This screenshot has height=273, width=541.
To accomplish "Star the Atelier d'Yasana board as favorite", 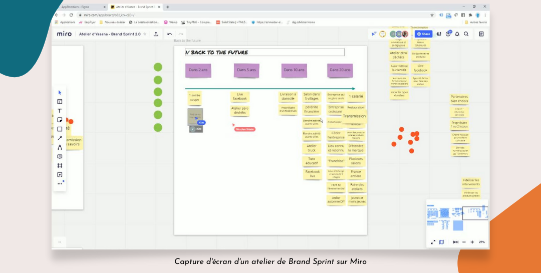I will [x=145, y=34].
